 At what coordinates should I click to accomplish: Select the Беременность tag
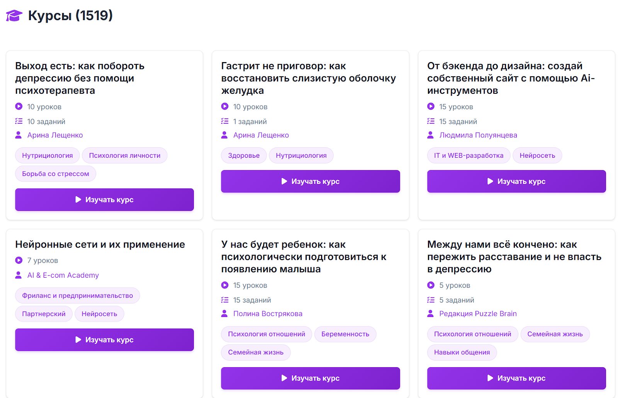[345, 334]
